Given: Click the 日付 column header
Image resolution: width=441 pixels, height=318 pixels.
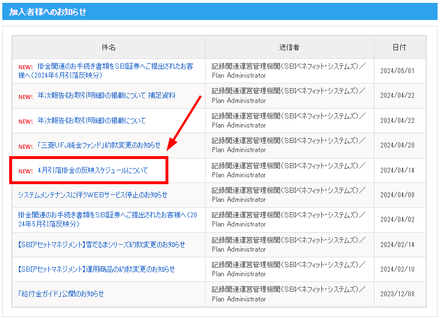Looking at the screenshot, I should 400,47.
